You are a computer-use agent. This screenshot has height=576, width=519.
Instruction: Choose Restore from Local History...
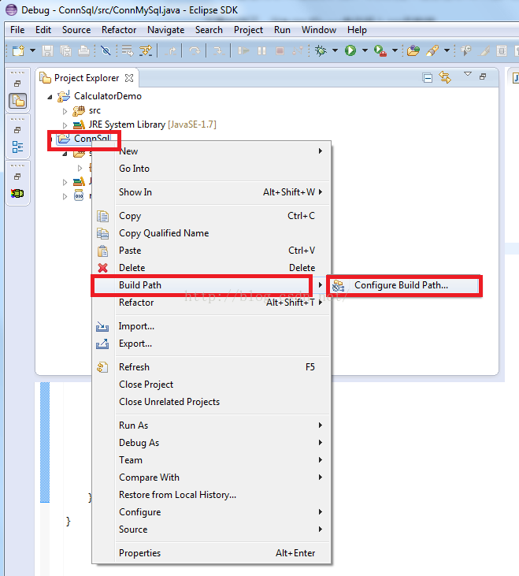[211, 495]
